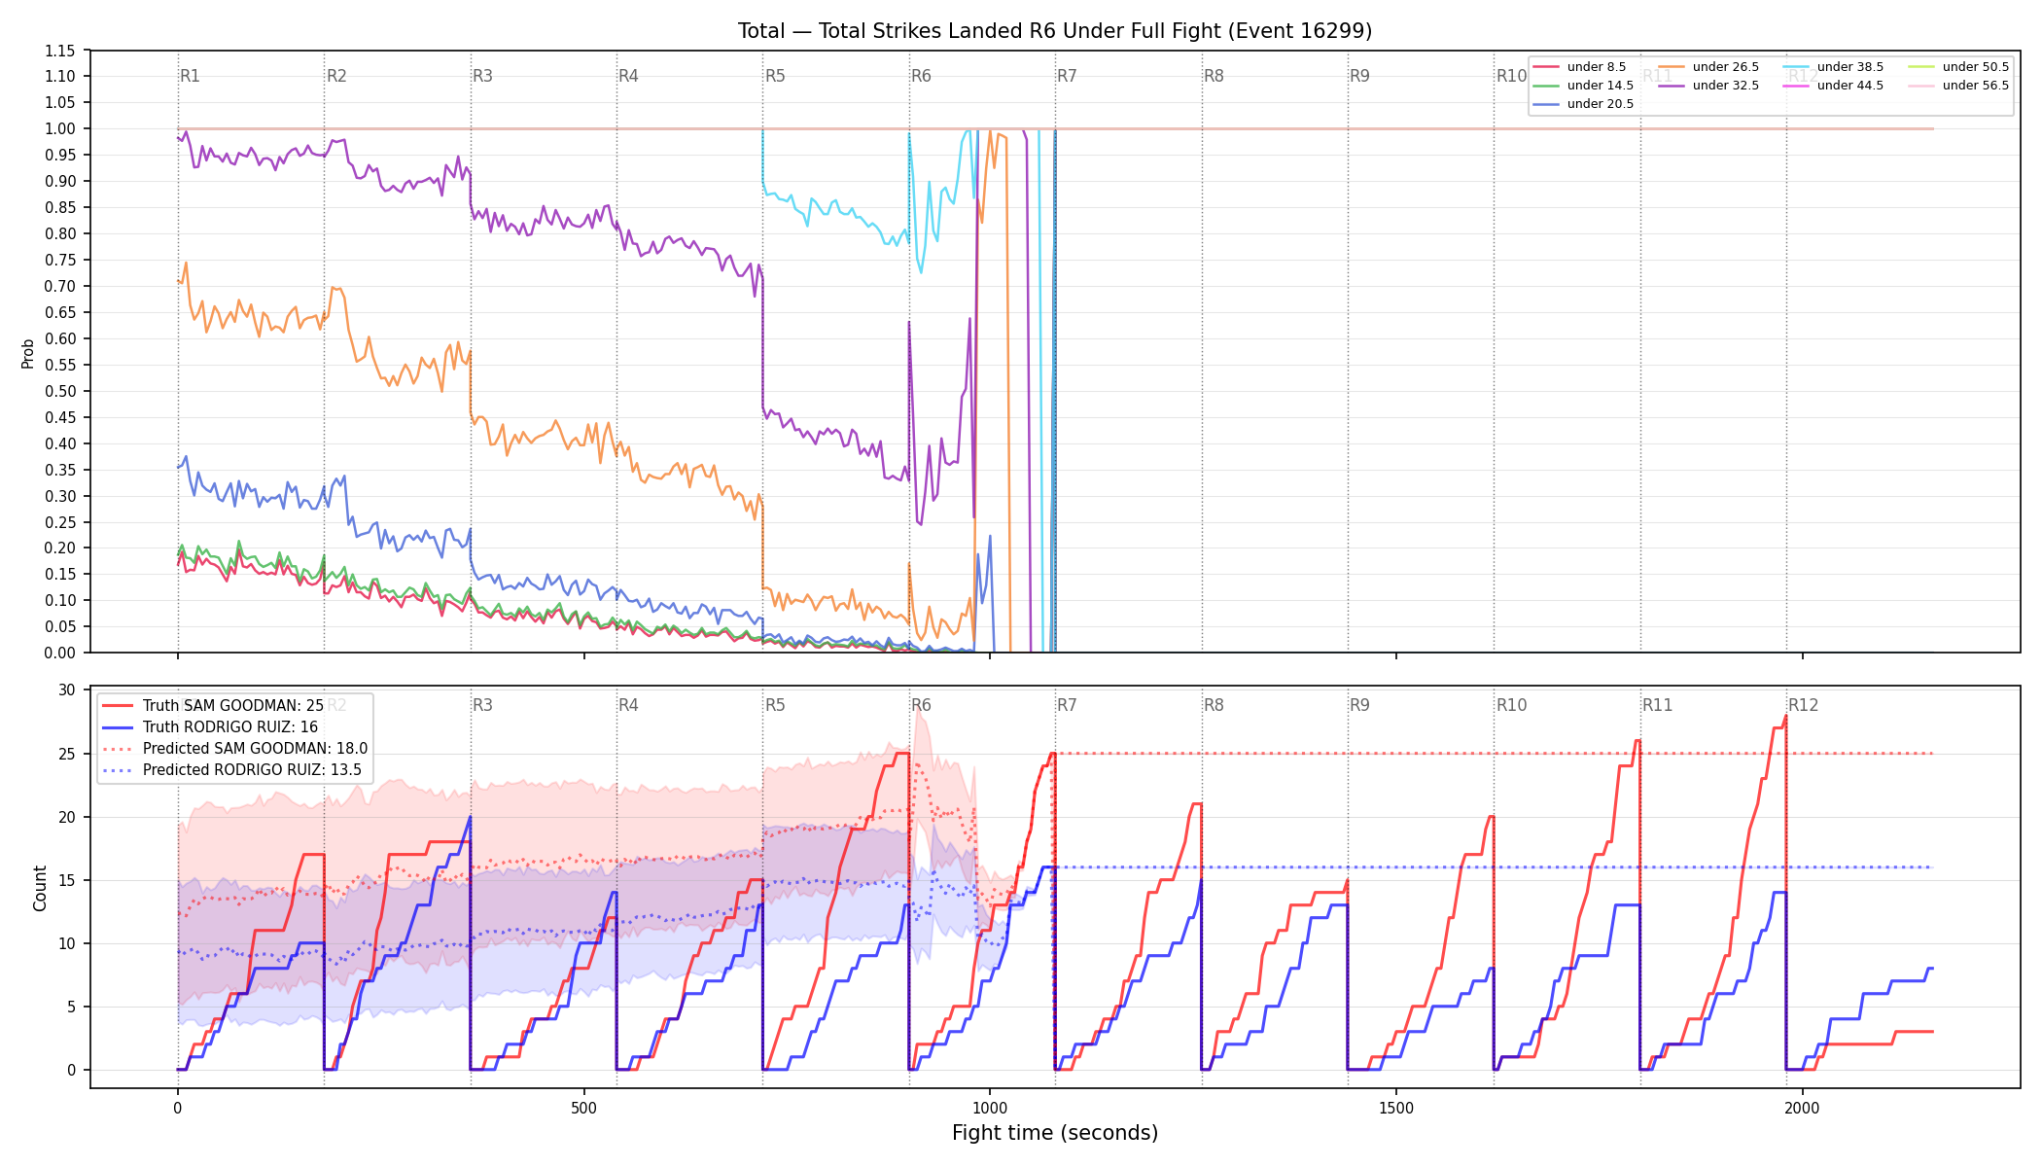This screenshot has height=1167, width=2042.
Task: Select the 'under 20.5' legend entry
Action: point(1585,104)
